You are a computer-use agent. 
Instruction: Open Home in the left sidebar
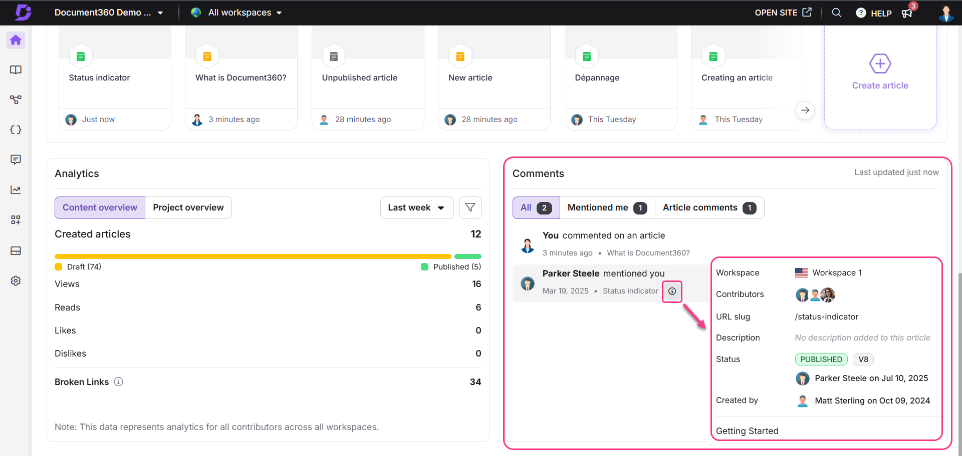[16, 40]
